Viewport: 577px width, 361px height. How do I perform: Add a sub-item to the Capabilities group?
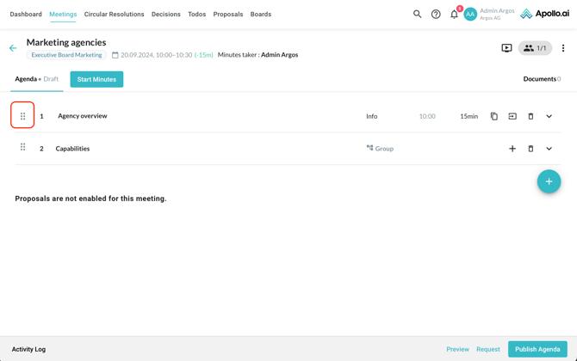coord(512,149)
